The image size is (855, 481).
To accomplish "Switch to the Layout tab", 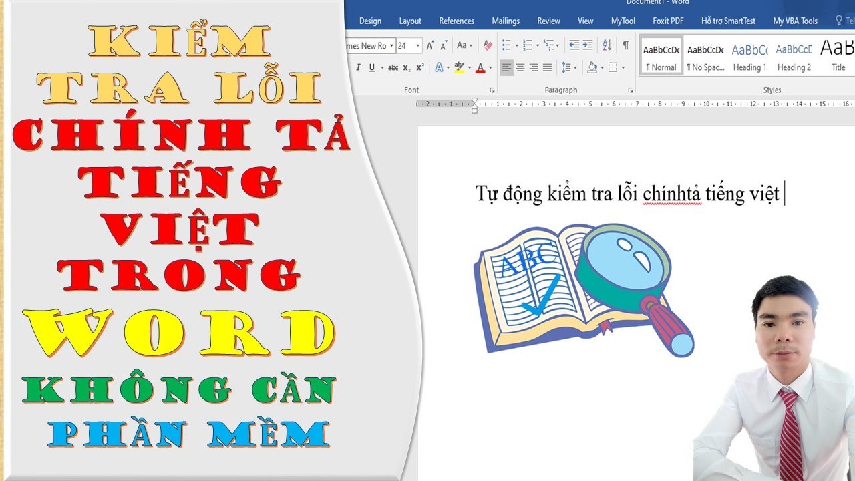I will (410, 21).
